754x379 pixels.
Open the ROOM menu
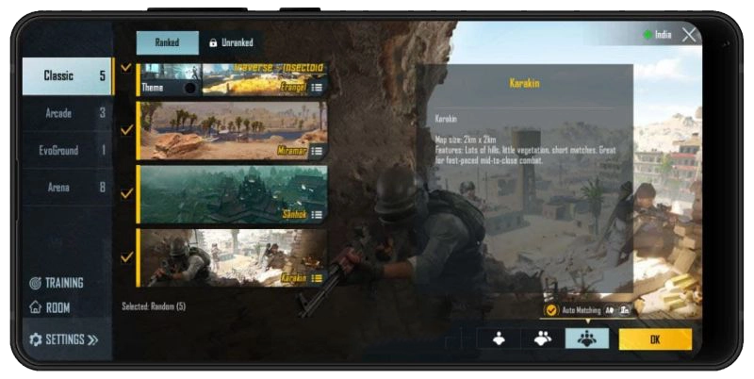[57, 307]
